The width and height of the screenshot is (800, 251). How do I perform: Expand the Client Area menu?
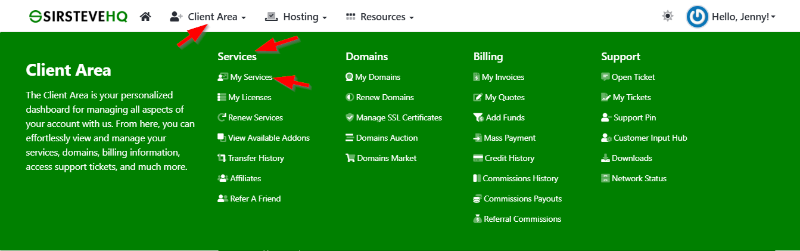click(208, 17)
